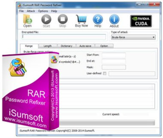The height and width of the screenshot is (138, 163).
Task: Start the attack with the Start play icon
Action: point(46,19)
